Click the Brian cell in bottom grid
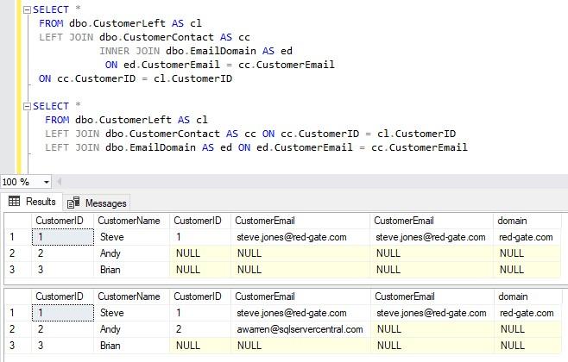 point(130,345)
